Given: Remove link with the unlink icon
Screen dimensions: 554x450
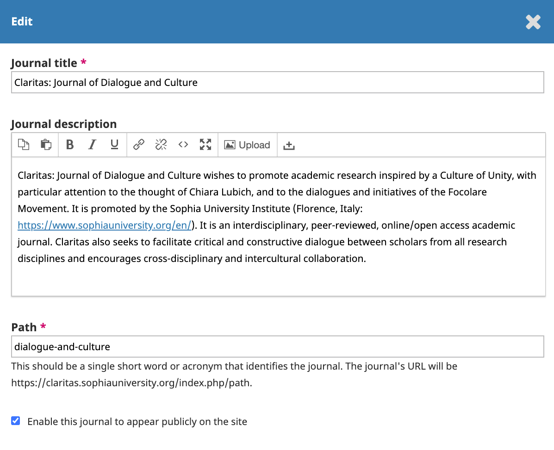Looking at the screenshot, I should tap(161, 145).
